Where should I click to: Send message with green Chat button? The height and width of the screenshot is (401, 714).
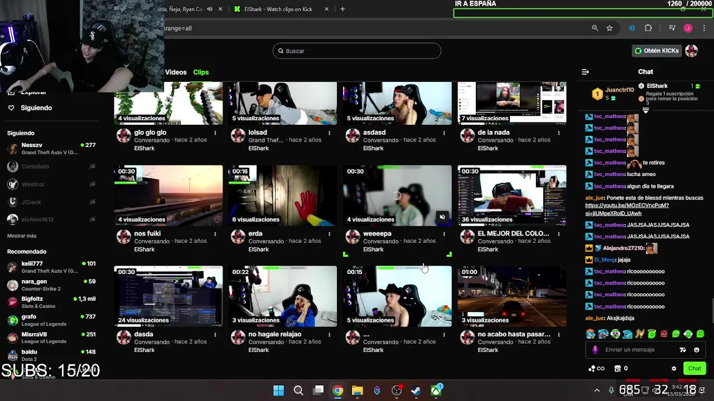(694, 369)
